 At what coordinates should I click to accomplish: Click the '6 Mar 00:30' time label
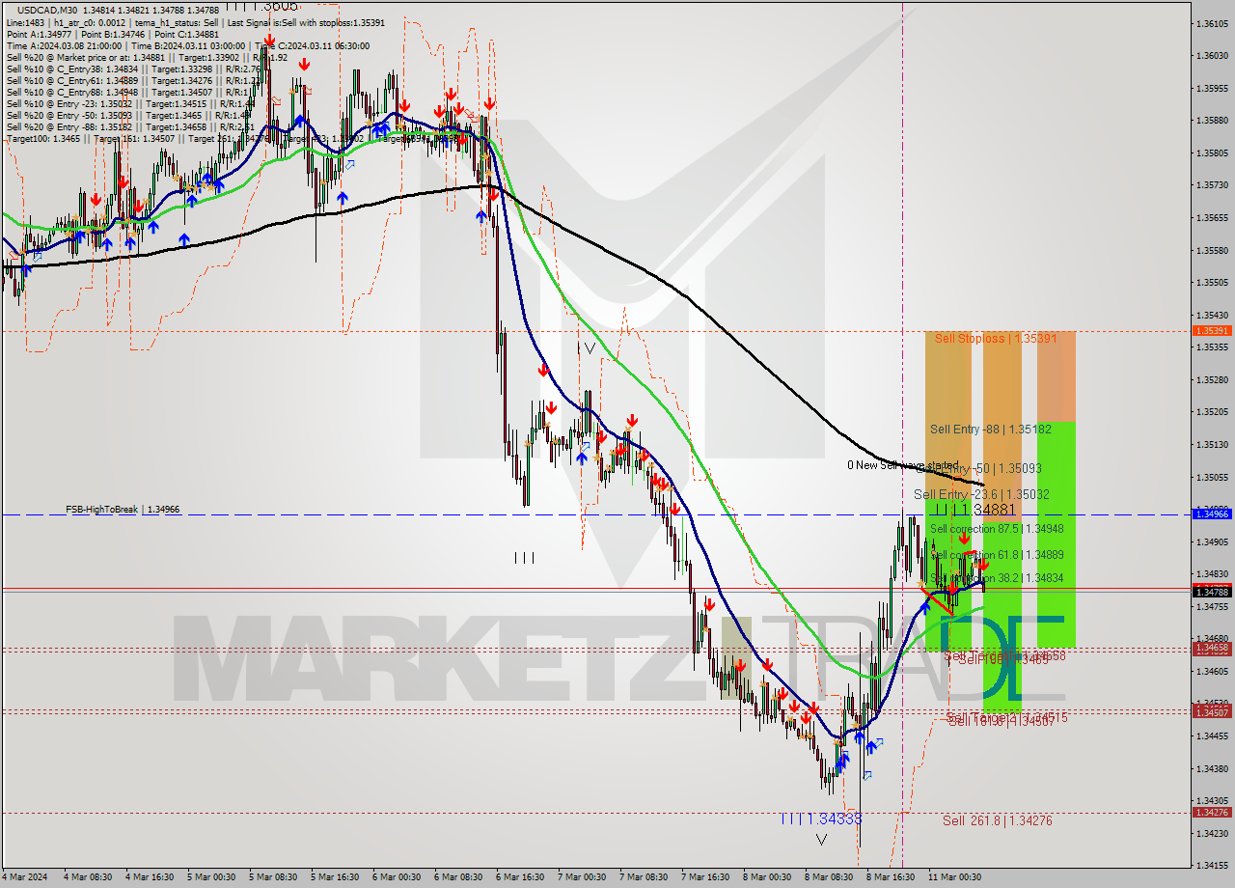point(397,877)
